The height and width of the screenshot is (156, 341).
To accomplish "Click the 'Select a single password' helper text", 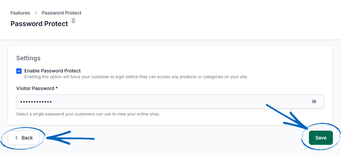I will (88, 114).
